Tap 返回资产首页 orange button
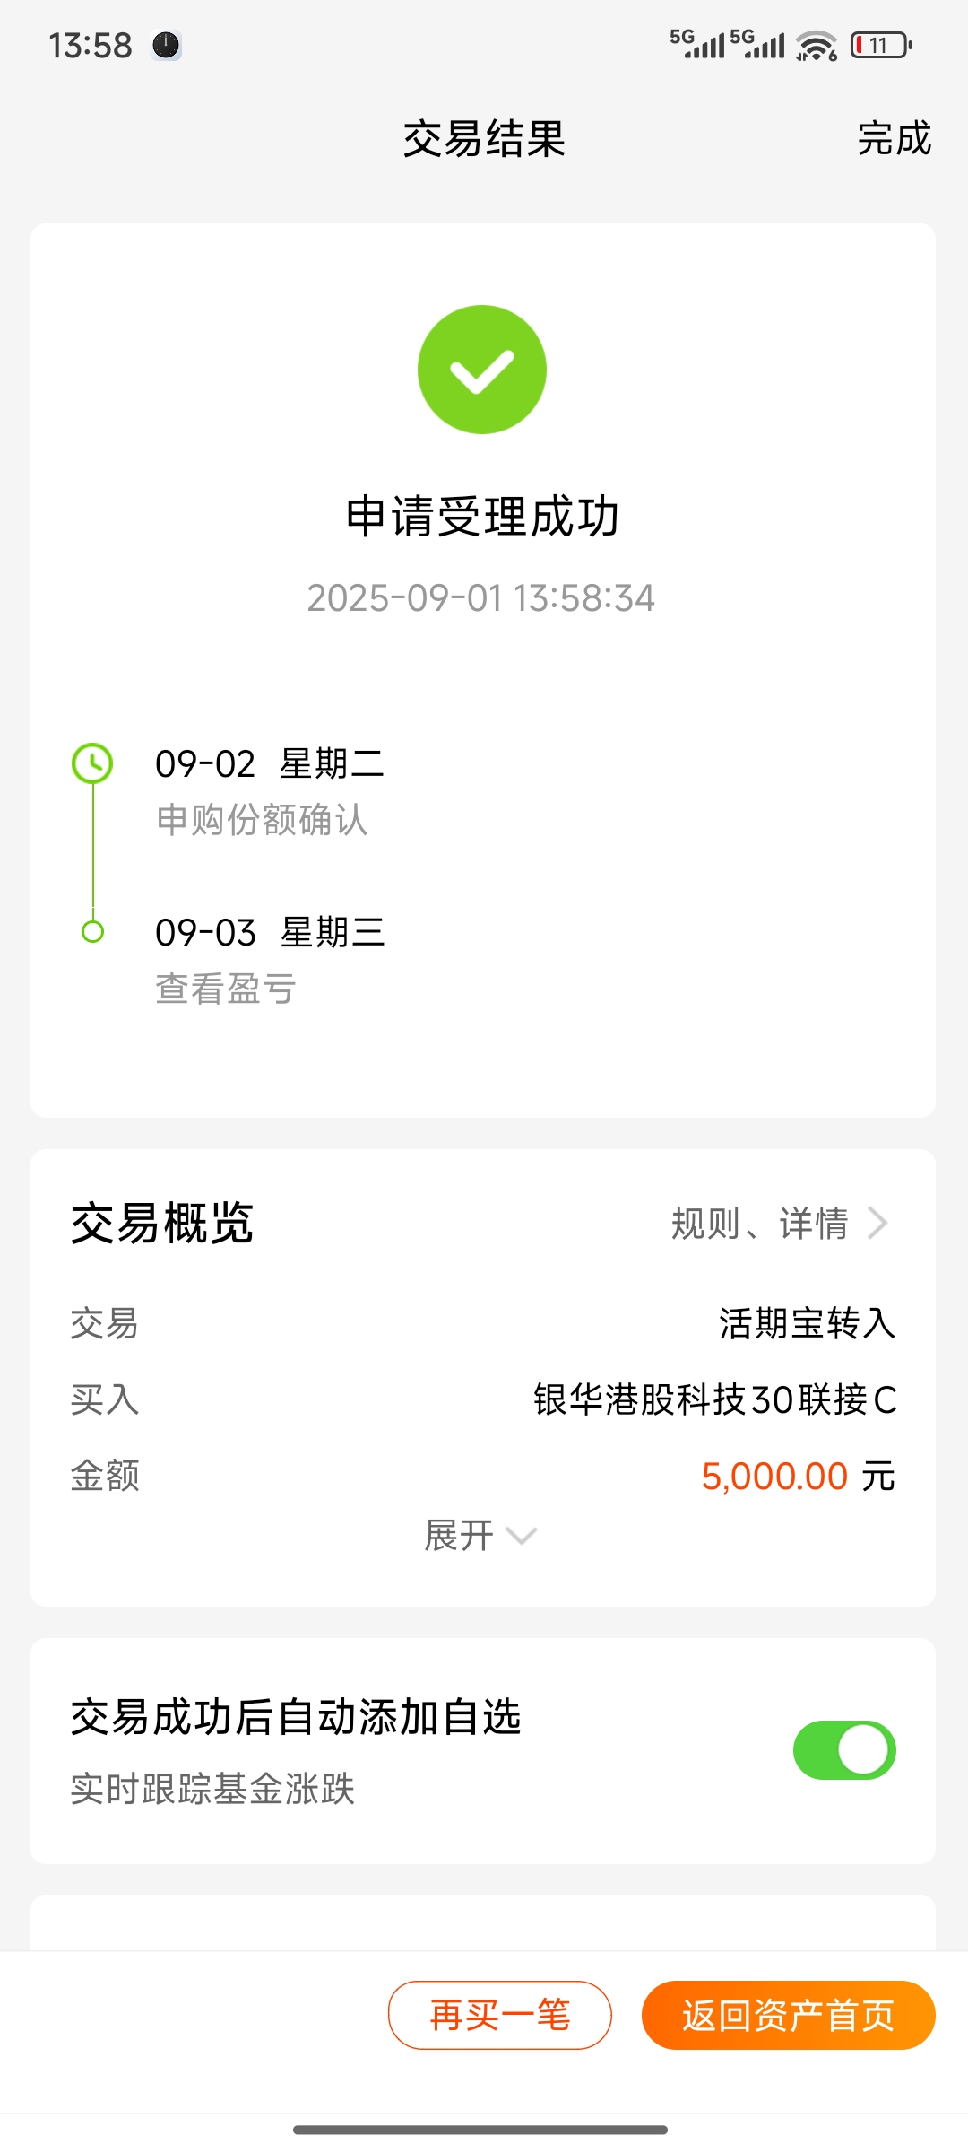The width and height of the screenshot is (968, 2153). [x=789, y=2015]
